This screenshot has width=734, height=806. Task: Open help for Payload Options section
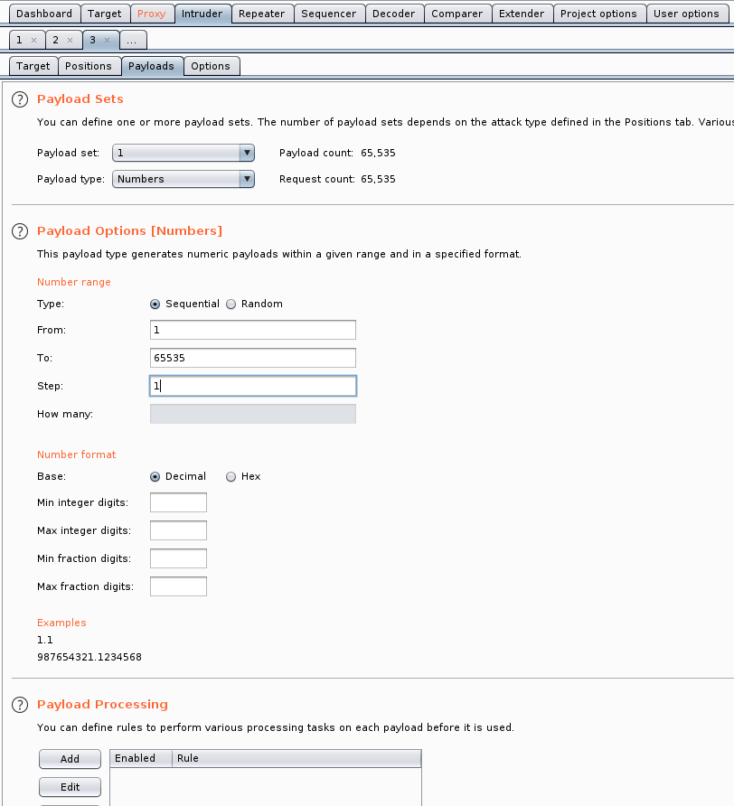pyautogui.click(x=20, y=231)
